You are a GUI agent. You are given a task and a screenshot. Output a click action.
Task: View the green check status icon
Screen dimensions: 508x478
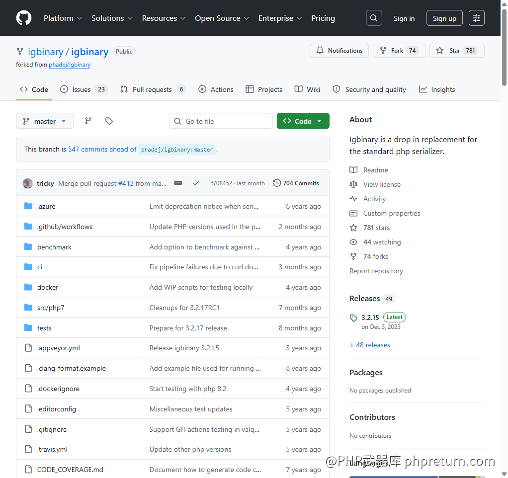[196, 183]
